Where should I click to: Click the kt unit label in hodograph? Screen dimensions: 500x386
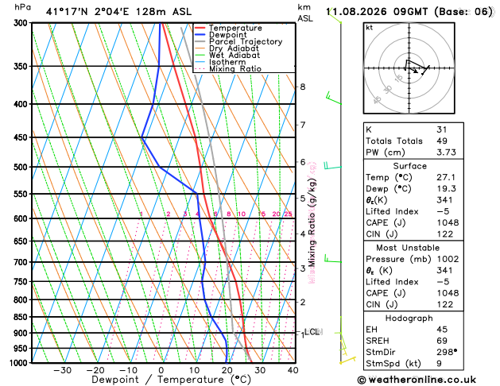coord(370,28)
